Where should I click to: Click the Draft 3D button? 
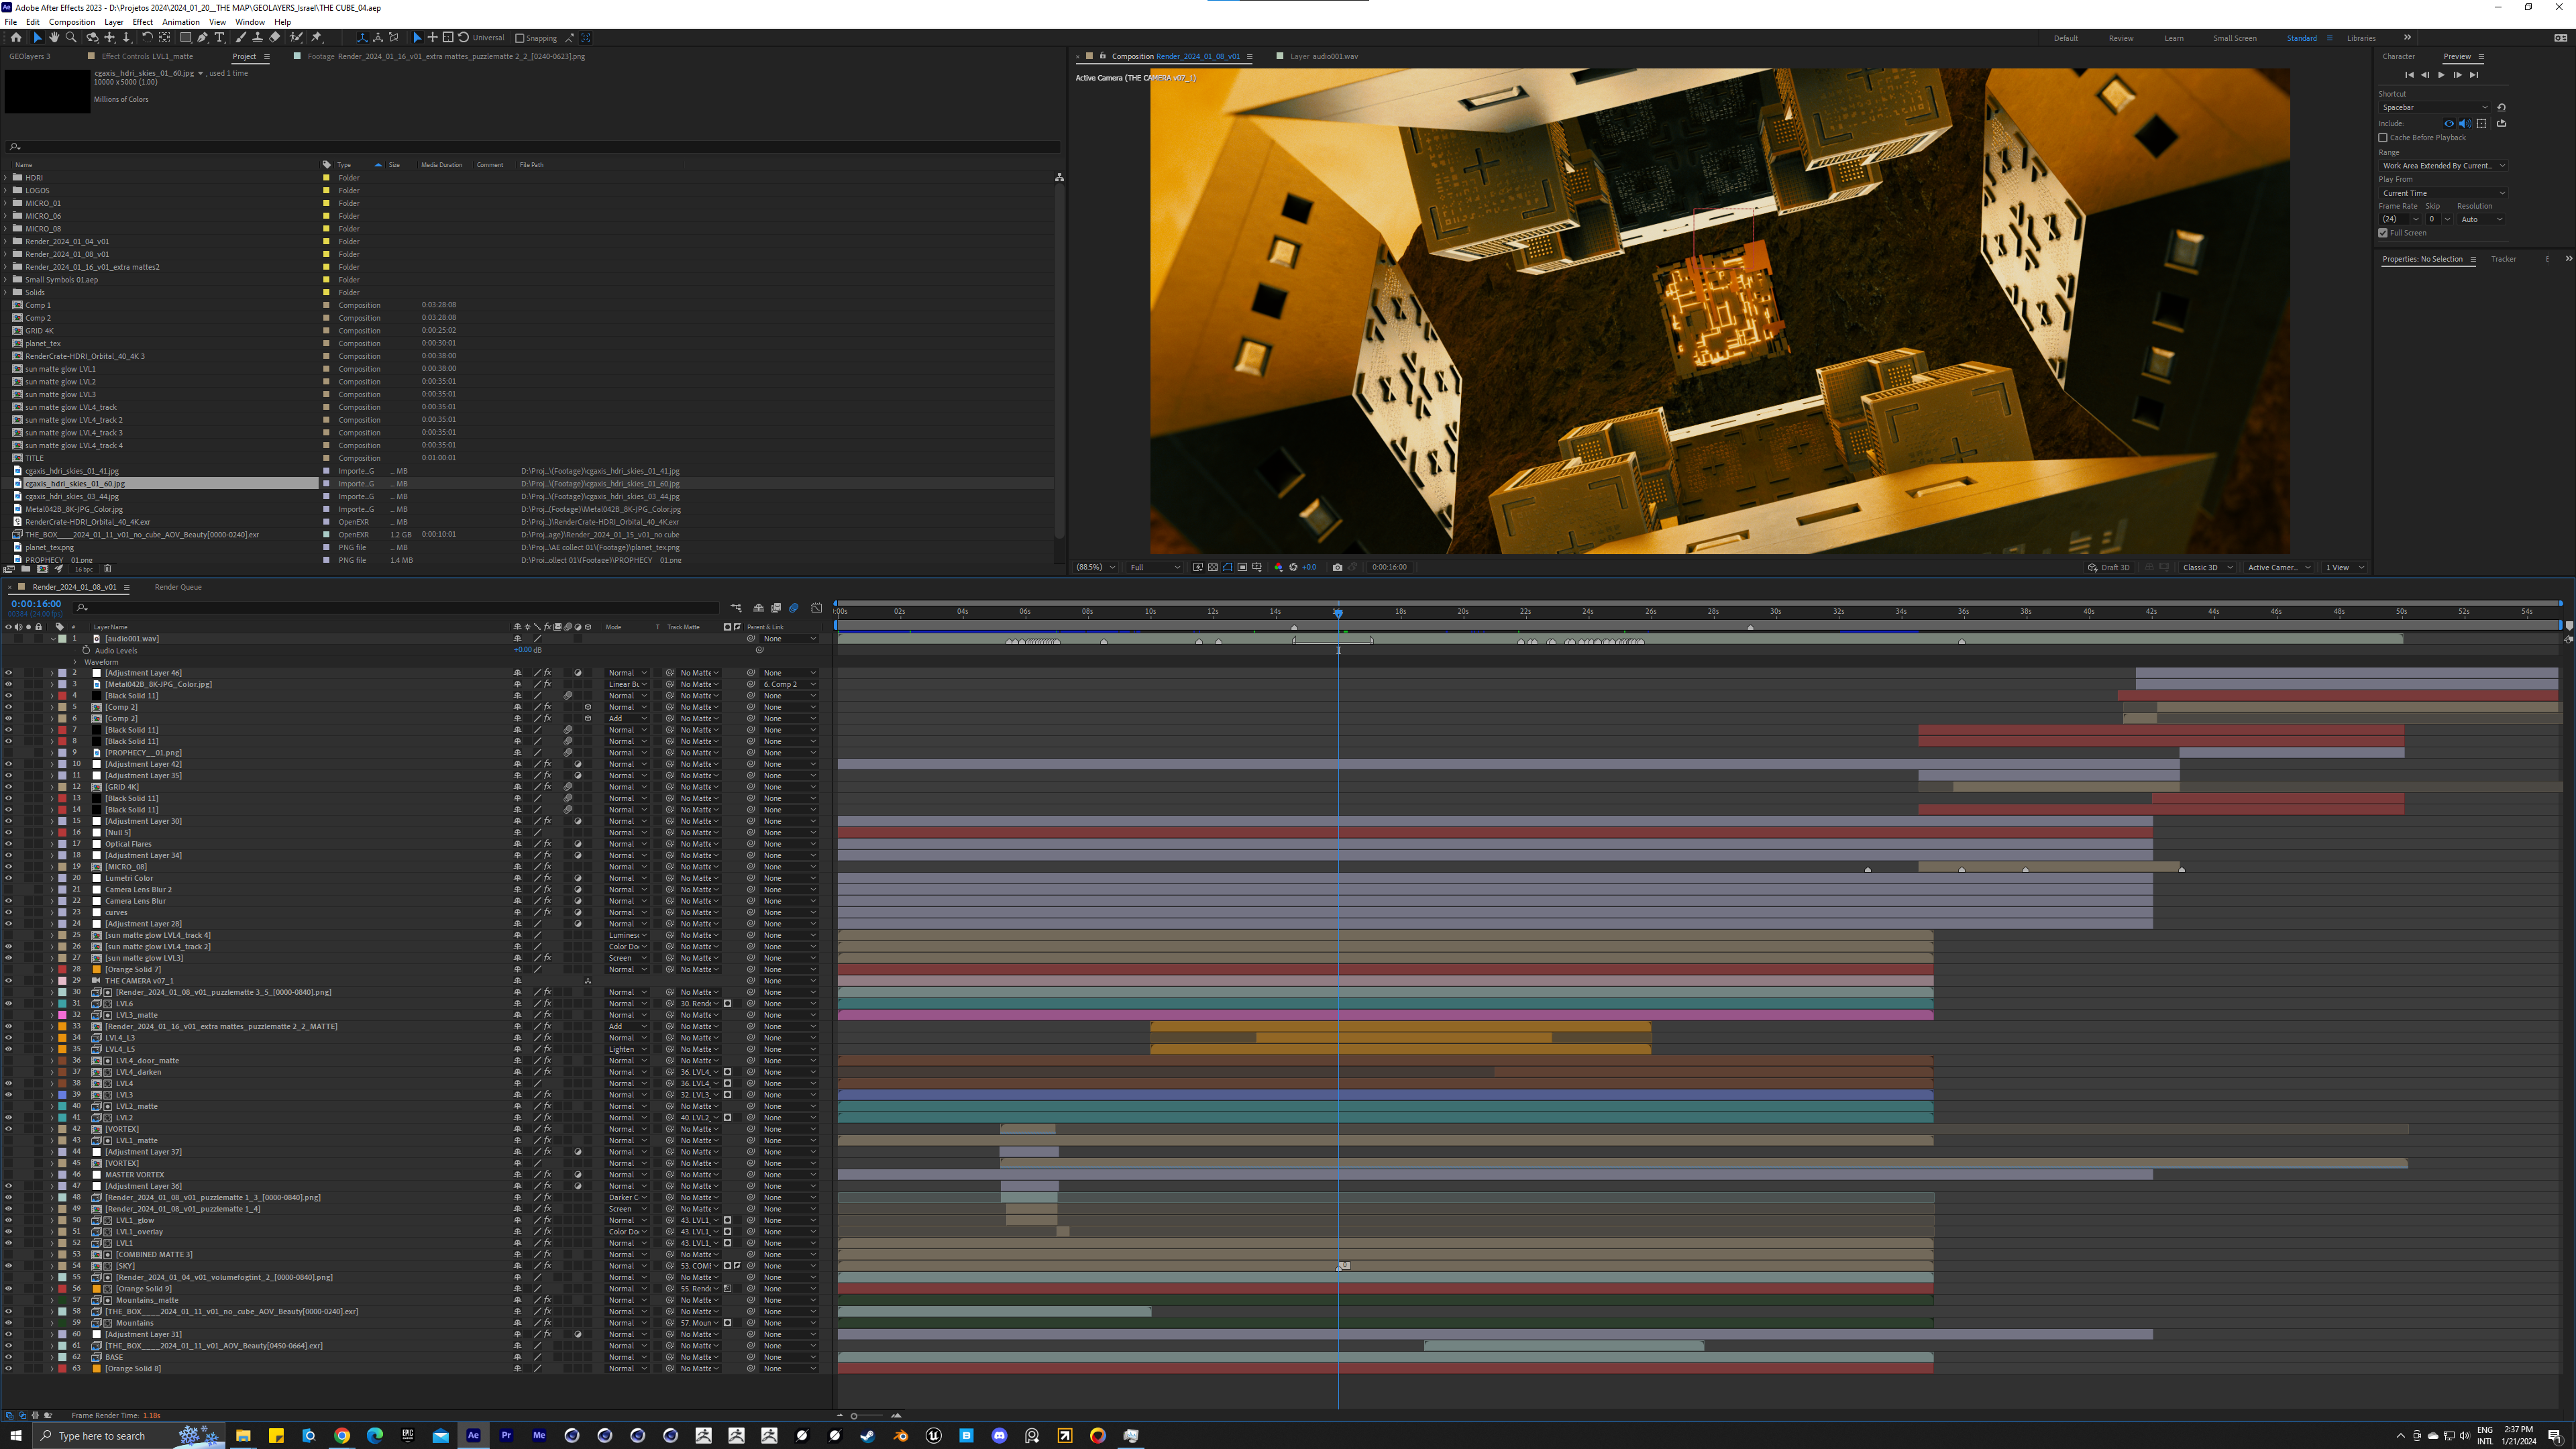click(x=2109, y=567)
